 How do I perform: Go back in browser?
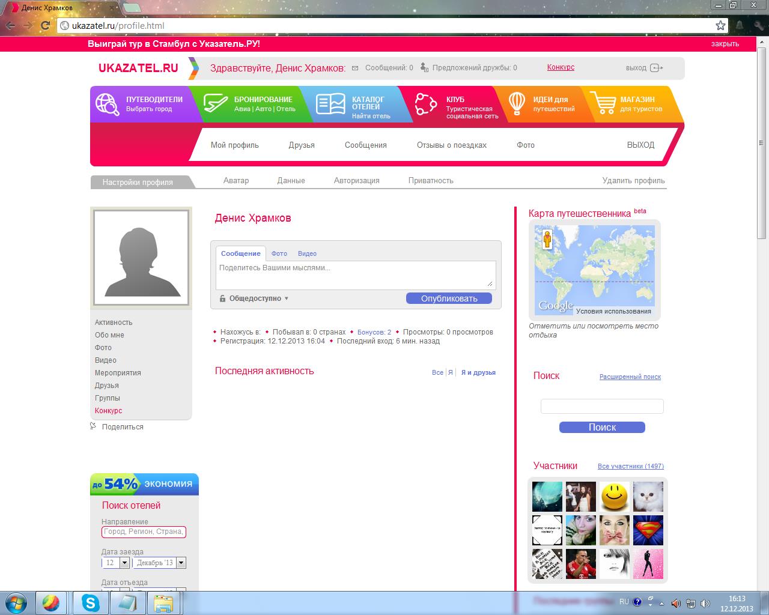[x=10, y=25]
